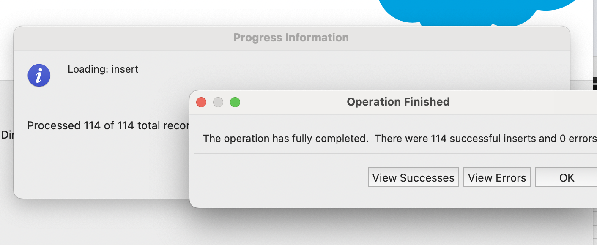
Task: Confirm the dialog with OK
Action: (x=566, y=177)
